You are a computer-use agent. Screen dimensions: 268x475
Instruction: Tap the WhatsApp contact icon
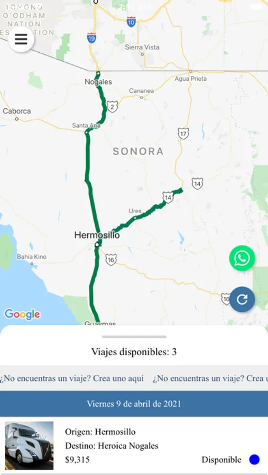point(242,259)
